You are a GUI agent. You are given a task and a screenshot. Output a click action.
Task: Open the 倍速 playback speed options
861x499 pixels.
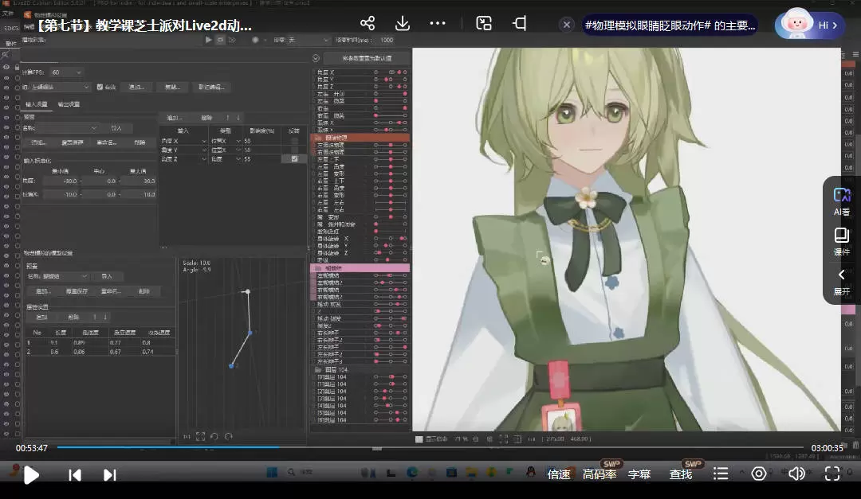[558, 474]
